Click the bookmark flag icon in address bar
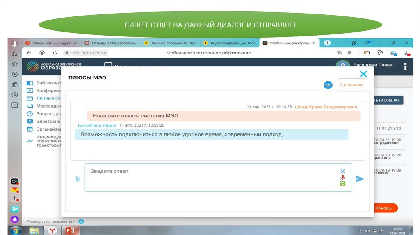The width and height of the screenshot is (420, 235). [x=349, y=53]
